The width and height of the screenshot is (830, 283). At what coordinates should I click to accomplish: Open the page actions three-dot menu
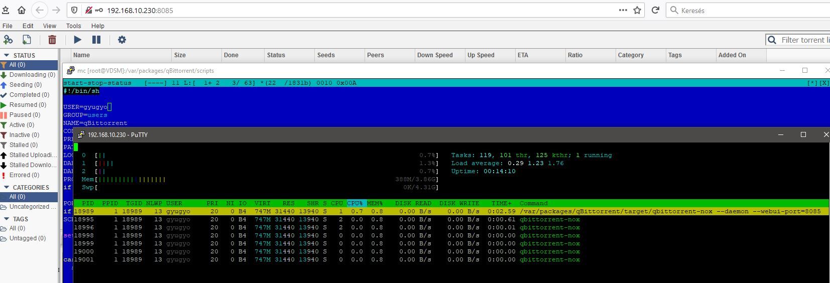click(x=623, y=10)
